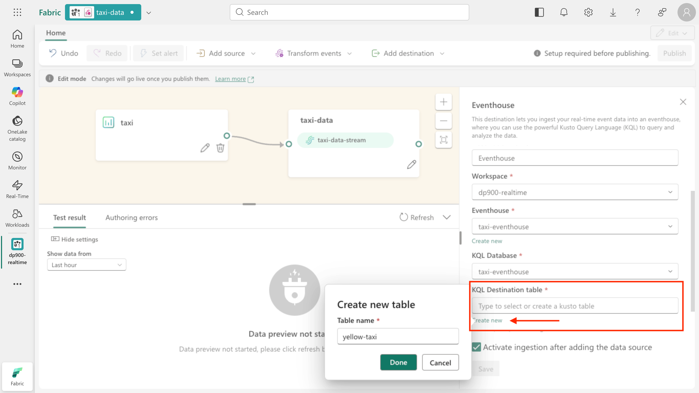Show more sidebar items via ellipsis

[17, 284]
